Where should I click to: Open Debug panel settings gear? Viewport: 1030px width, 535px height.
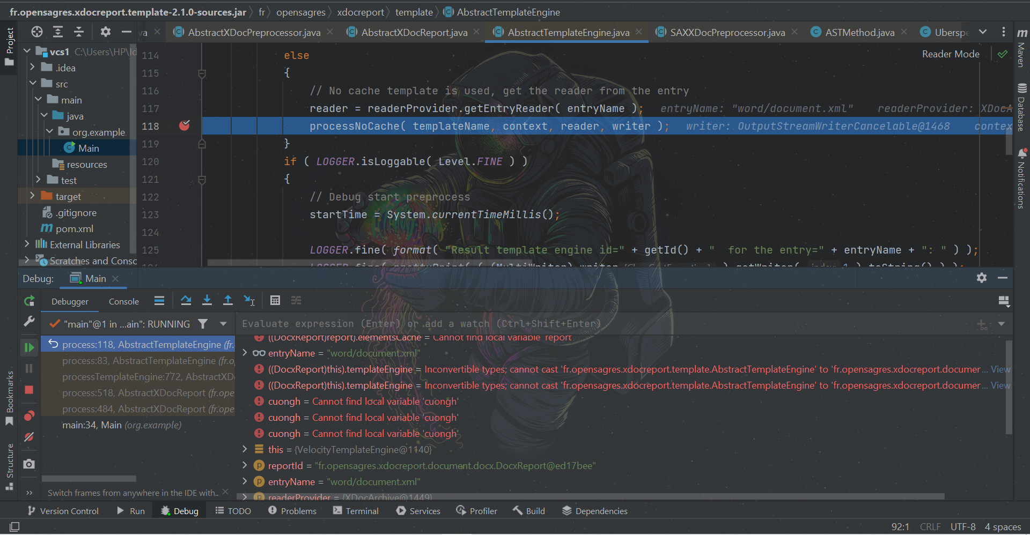982,278
